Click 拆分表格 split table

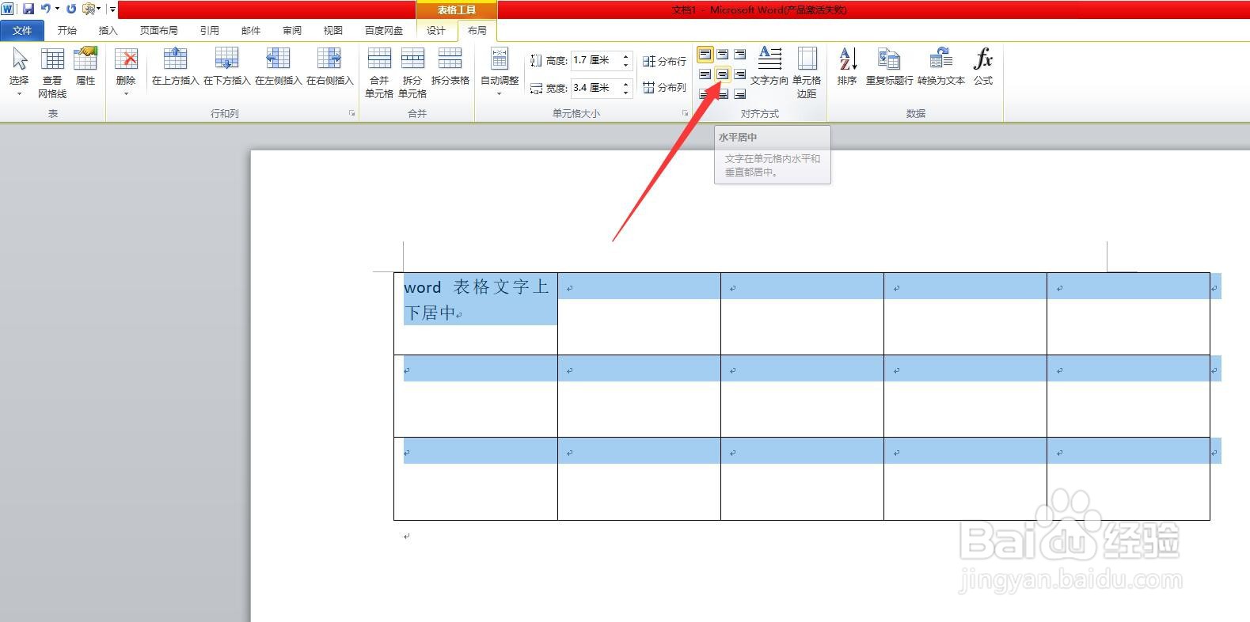click(450, 66)
